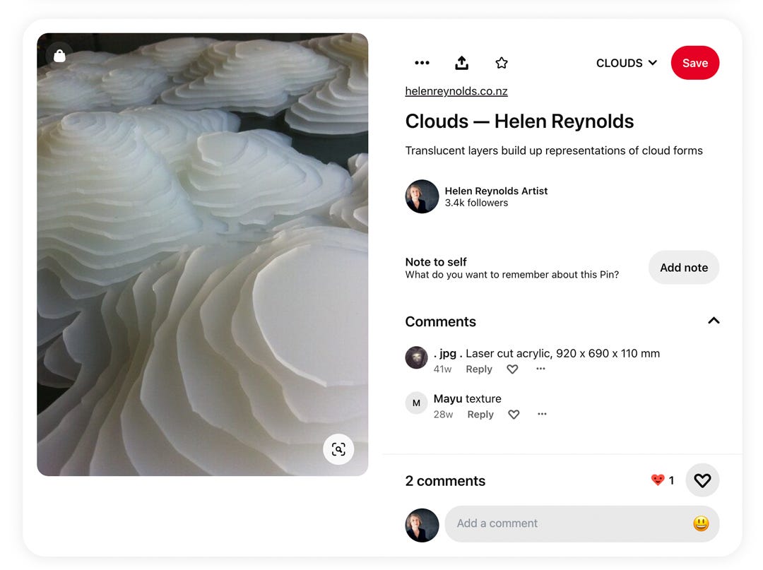
Task: Click the shopping bag icon on image
Action: [59, 56]
